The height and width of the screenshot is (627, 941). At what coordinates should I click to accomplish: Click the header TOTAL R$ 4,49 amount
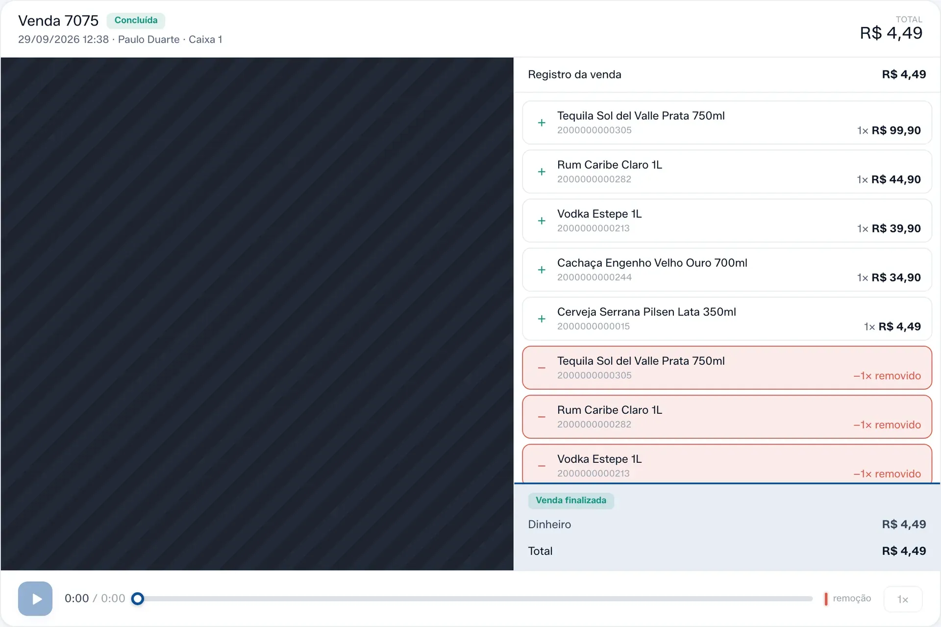pyautogui.click(x=891, y=33)
